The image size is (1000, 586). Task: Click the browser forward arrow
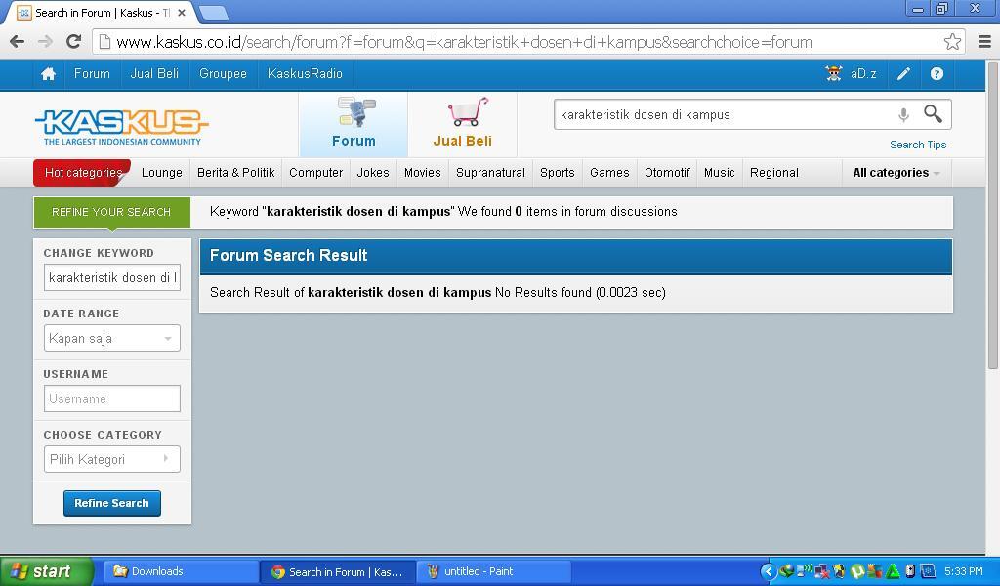coord(45,42)
